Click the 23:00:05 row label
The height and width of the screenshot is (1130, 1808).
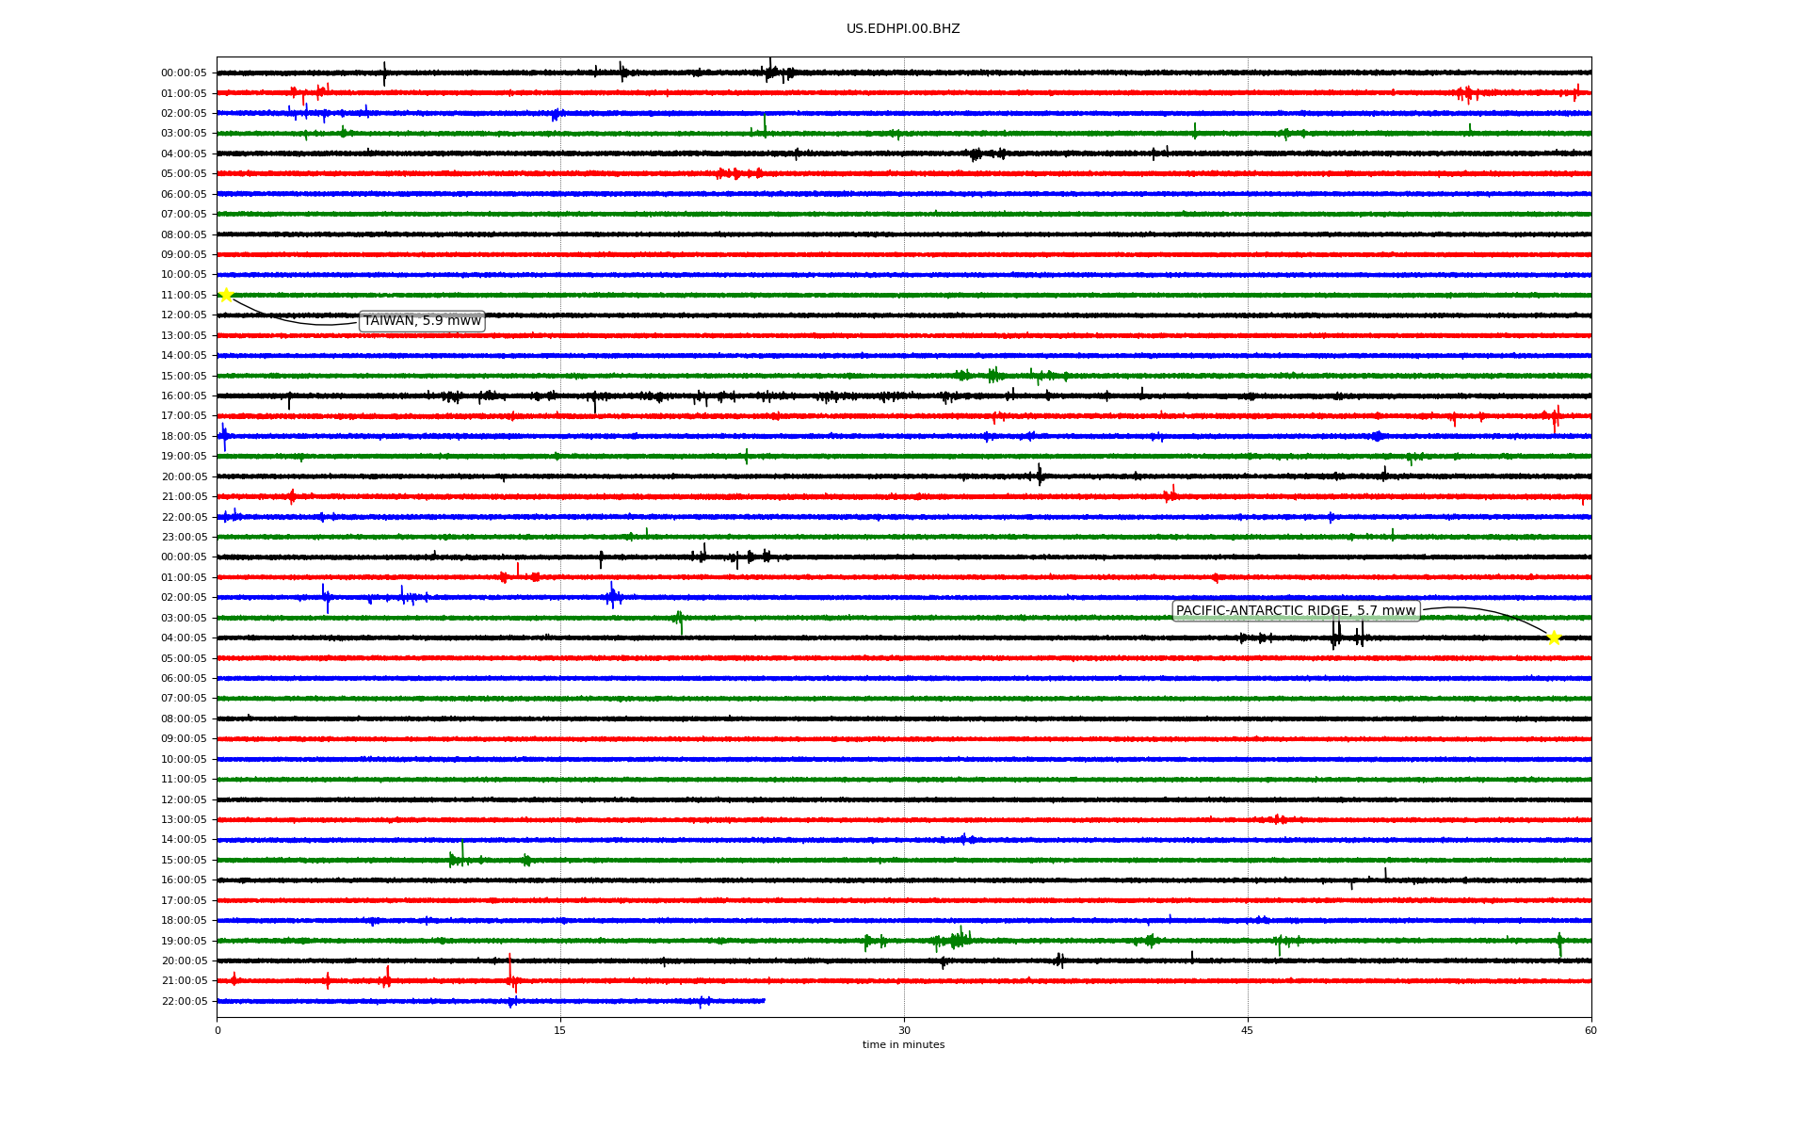184,537
